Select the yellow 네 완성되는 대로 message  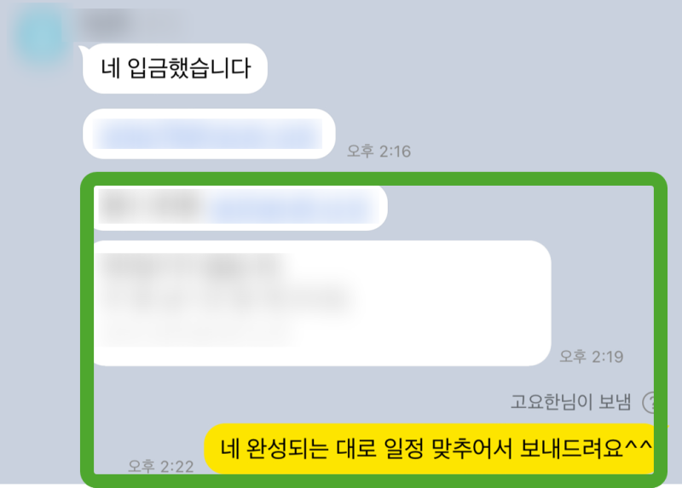click(x=430, y=449)
